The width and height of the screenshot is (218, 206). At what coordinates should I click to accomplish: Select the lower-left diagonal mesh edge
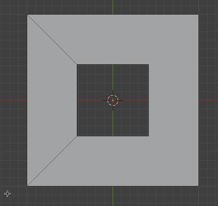point(52,161)
